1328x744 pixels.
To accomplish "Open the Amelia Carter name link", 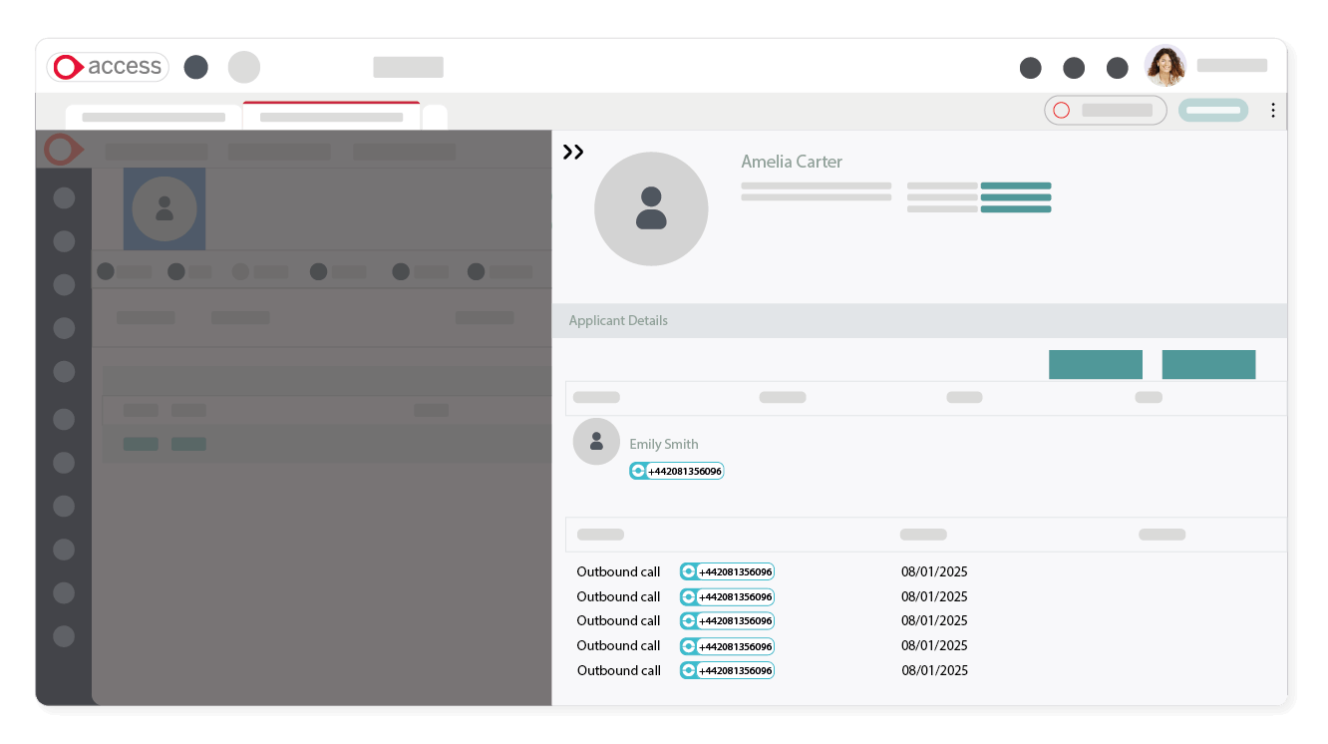I will tap(792, 162).
